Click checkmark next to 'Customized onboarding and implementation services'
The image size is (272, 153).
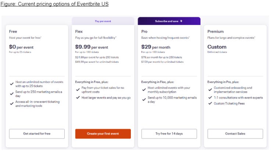[210, 89]
